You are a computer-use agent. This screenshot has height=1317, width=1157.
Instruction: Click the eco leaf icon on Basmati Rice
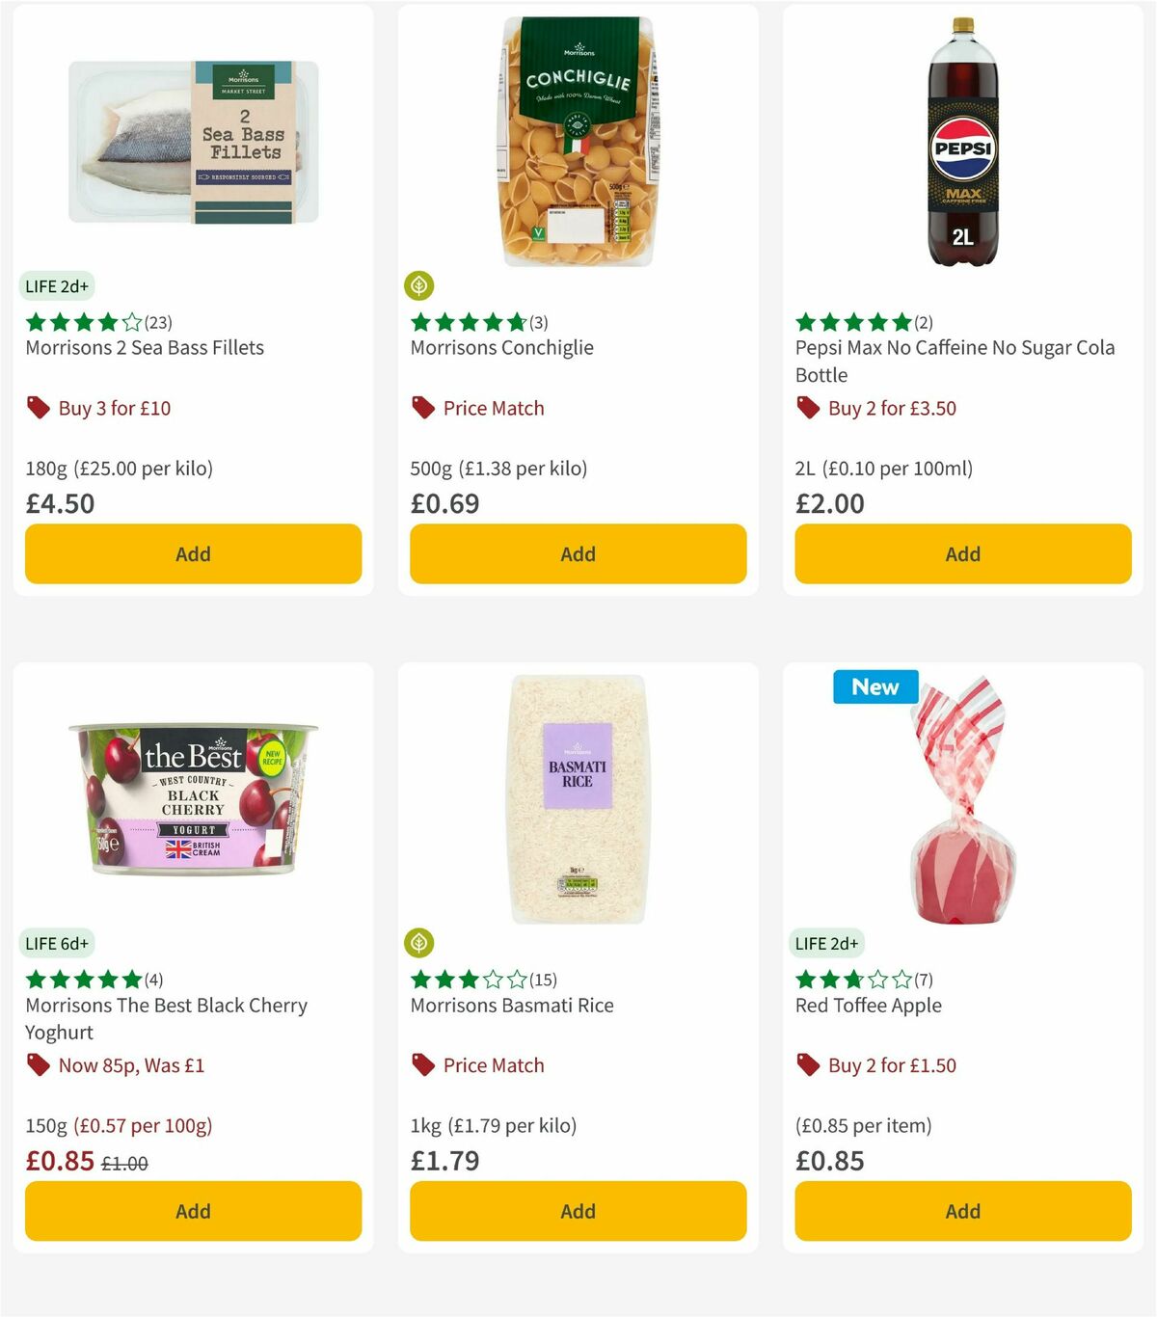pyautogui.click(x=418, y=942)
